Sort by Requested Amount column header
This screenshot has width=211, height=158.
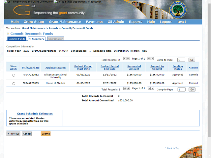pos(134,67)
